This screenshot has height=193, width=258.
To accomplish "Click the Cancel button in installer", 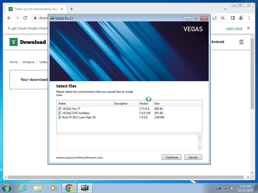I will pyautogui.click(x=193, y=157).
